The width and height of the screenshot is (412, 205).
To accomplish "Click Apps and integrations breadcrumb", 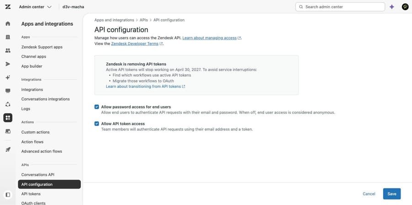I will coord(114,20).
